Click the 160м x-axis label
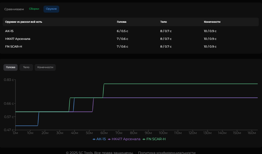262x154 pixels. [x=252, y=133]
